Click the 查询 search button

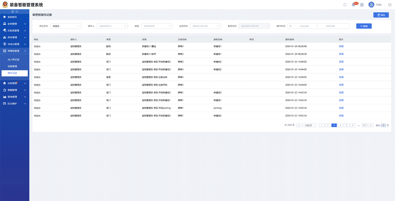pos(364,26)
